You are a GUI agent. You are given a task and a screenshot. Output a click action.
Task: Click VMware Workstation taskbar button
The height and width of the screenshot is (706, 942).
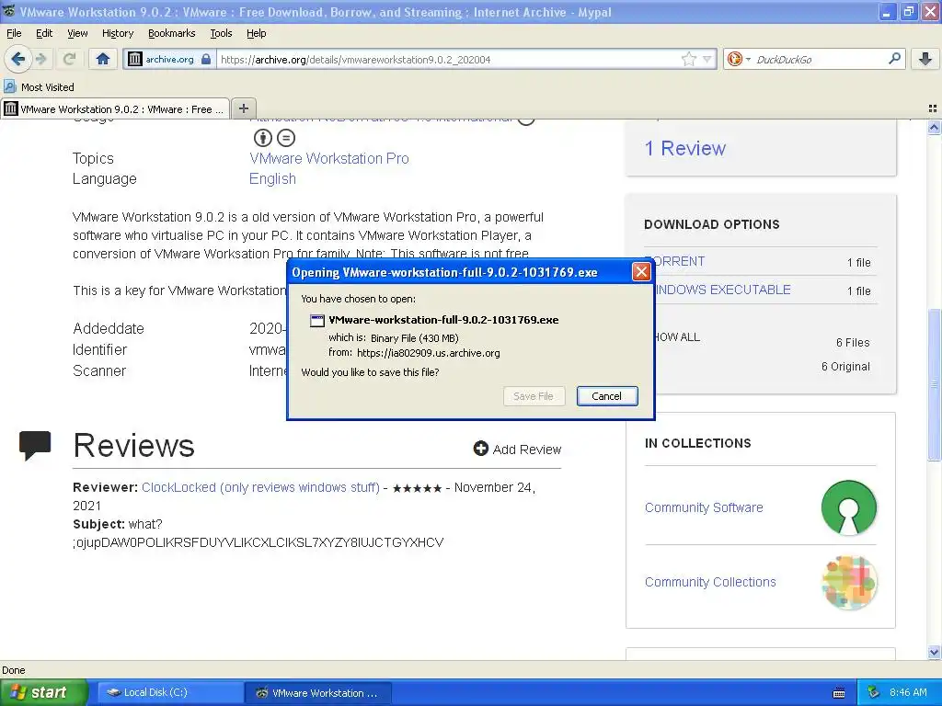point(318,693)
